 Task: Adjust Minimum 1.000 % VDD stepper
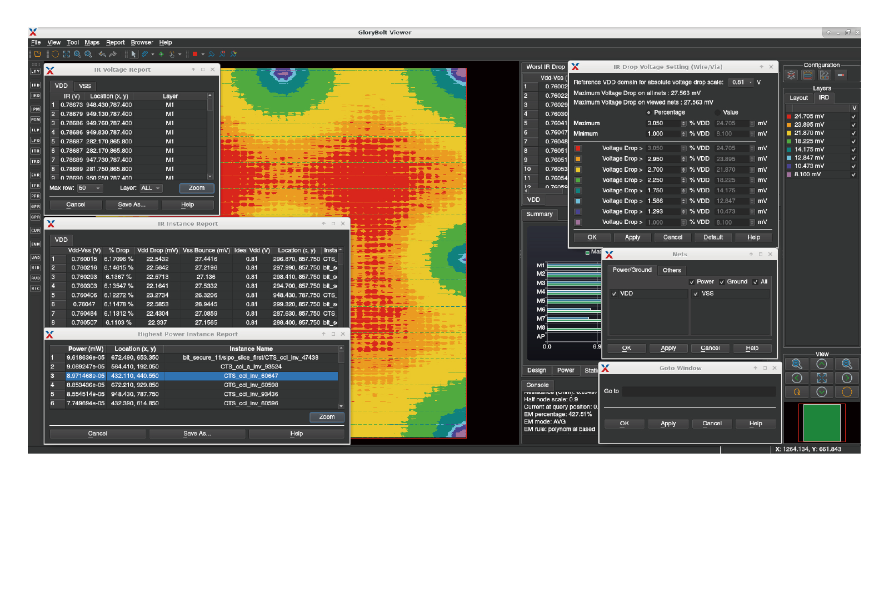pyautogui.click(x=683, y=134)
